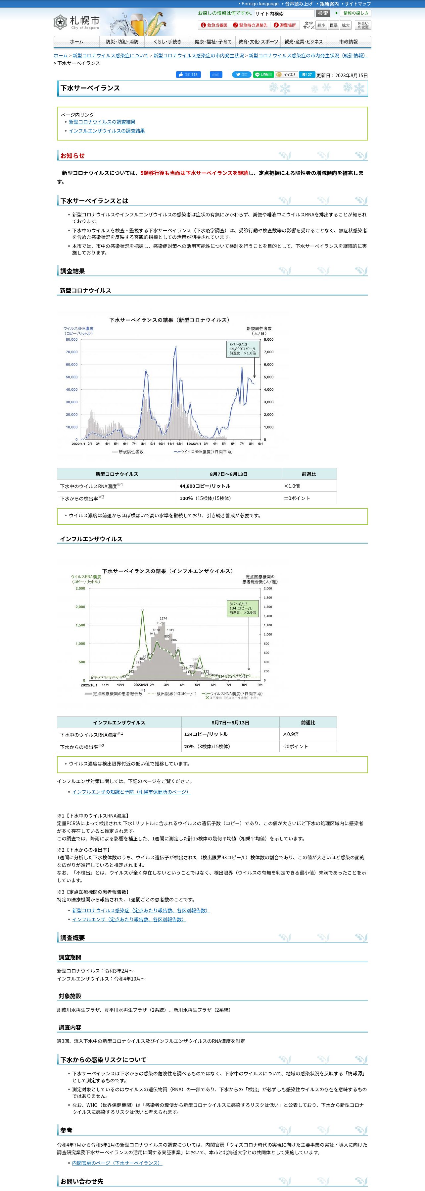Viewport: 425px width, 1191px height.
Task: Open 避難場所 evacuation sites link
Action: (285, 25)
